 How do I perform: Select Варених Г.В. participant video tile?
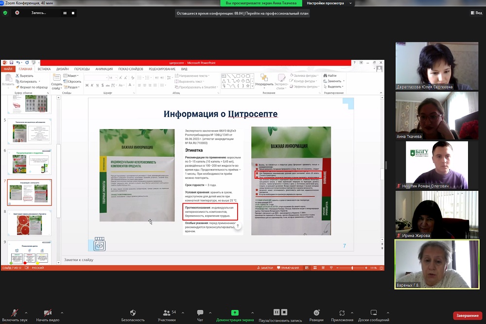click(x=436, y=264)
